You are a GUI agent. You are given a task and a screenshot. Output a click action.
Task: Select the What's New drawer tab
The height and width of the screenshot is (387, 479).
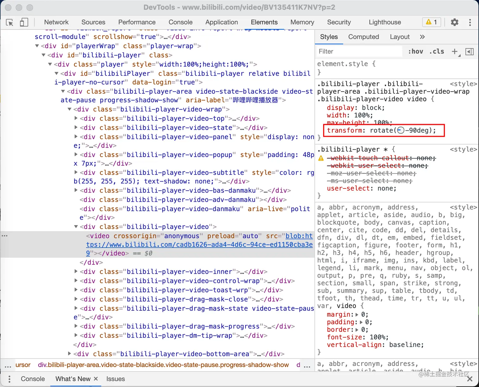[73, 379]
